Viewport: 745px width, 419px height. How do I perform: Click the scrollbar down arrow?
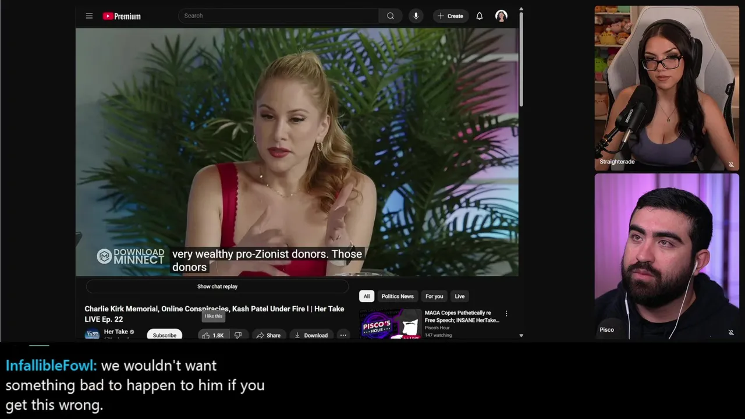pyautogui.click(x=520, y=336)
